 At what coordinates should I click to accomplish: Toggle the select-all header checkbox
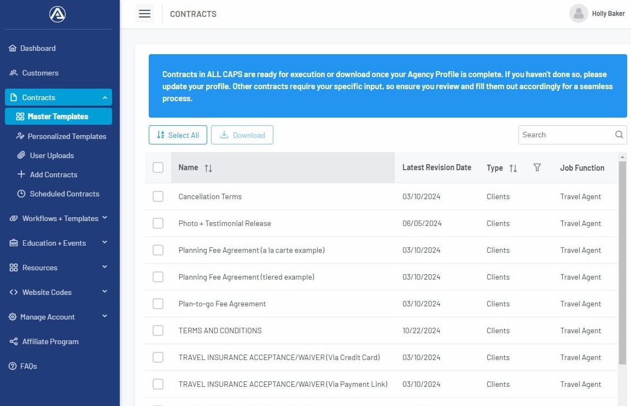click(x=158, y=167)
